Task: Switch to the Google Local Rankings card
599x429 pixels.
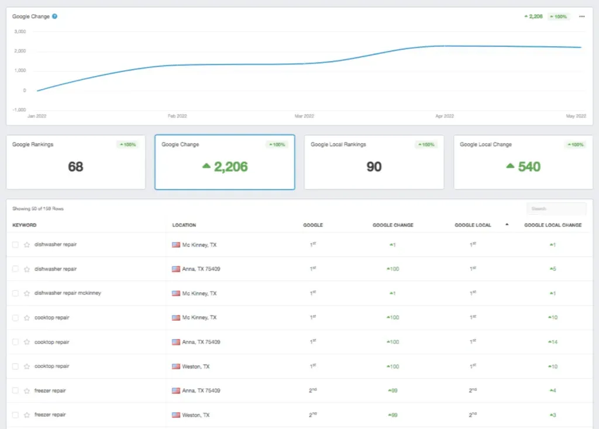Action: tap(374, 162)
